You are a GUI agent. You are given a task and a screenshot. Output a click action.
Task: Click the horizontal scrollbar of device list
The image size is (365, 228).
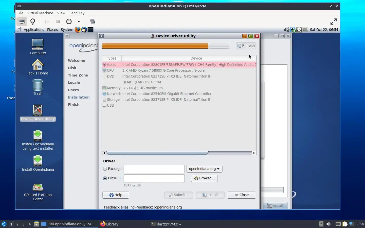(157, 153)
